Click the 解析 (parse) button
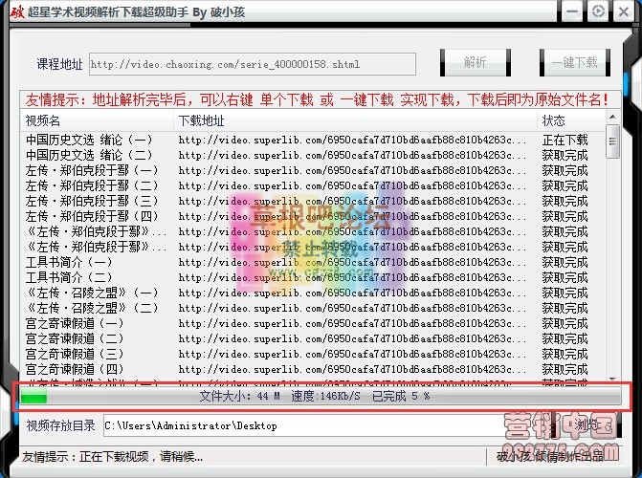Viewport: 642px width, 478px height. (x=476, y=62)
